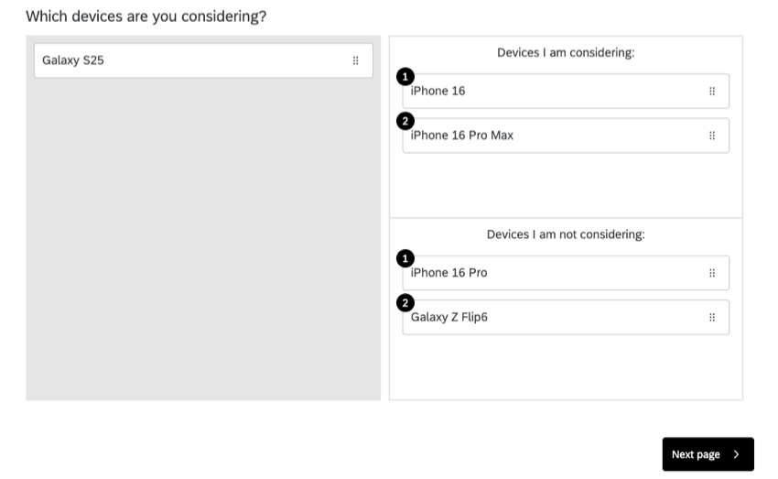Click the iPhone 16 Pro Max drag handle

712,136
